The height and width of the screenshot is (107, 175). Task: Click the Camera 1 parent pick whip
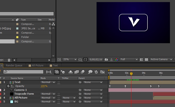80,90
